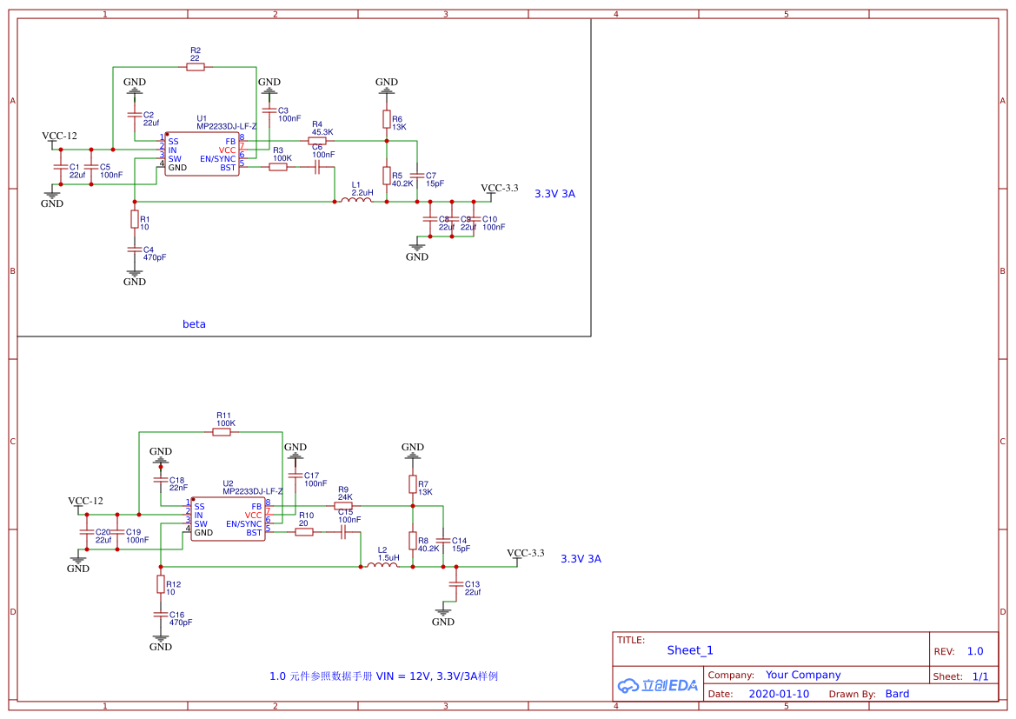Screen dimensions: 1016x719
Task: Click the C15 100nF capacitor label
Action: tap(349, 516)
